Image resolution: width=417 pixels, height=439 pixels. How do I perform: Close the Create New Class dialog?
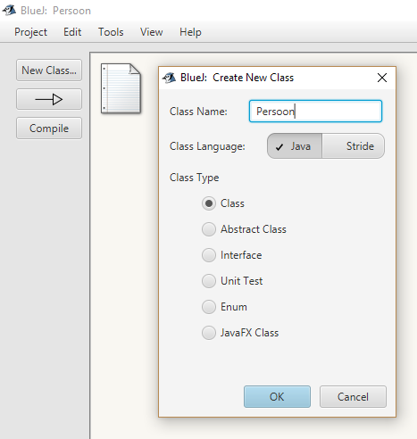(382, 78)
